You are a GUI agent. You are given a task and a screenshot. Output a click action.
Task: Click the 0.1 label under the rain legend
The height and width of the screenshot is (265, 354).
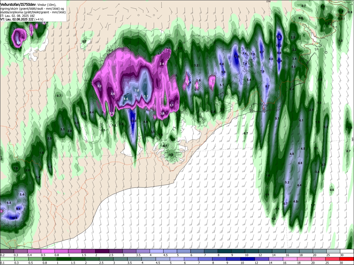[x=2, y=263]
